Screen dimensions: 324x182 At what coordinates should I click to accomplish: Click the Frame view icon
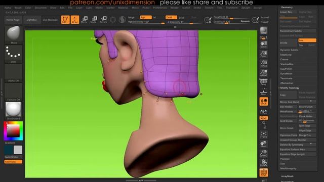tap(263, 135)
